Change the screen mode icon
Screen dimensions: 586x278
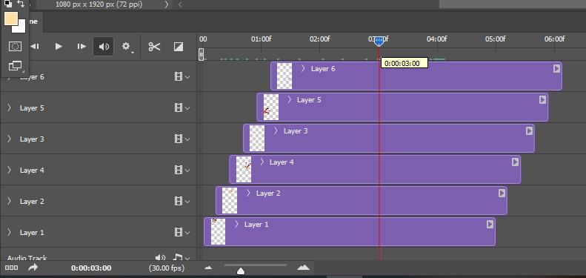(15, 65)
